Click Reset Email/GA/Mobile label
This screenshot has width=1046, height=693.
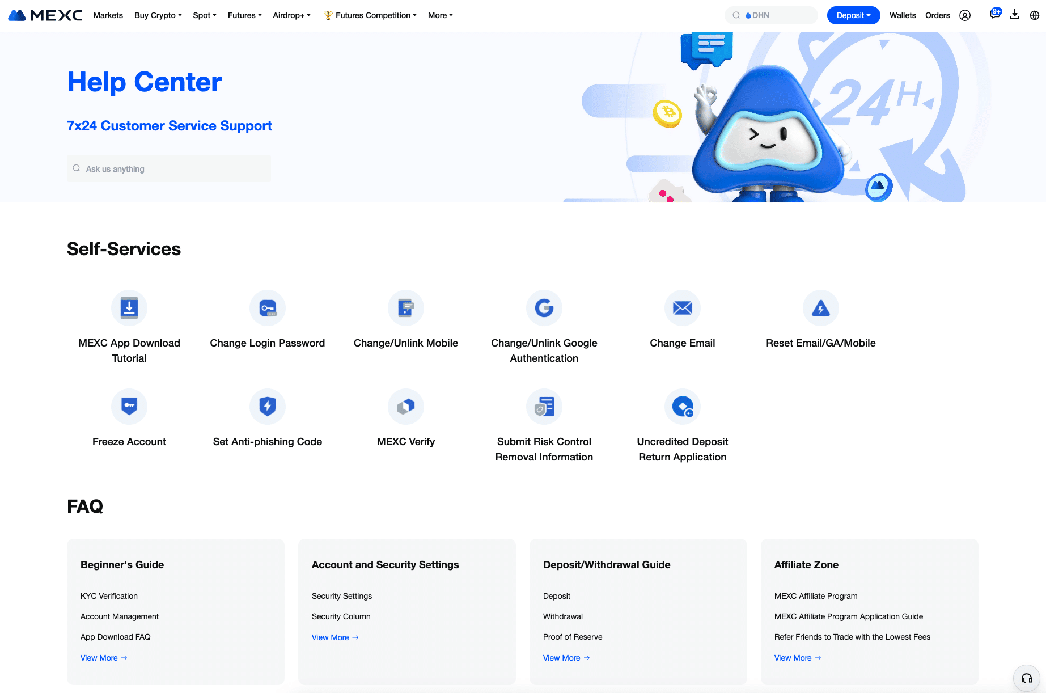click(x=821, y=343)
